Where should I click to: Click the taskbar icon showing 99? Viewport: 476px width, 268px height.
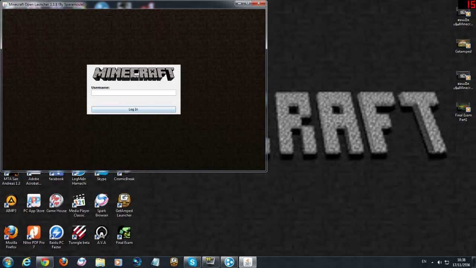click(x=210, y=262)
